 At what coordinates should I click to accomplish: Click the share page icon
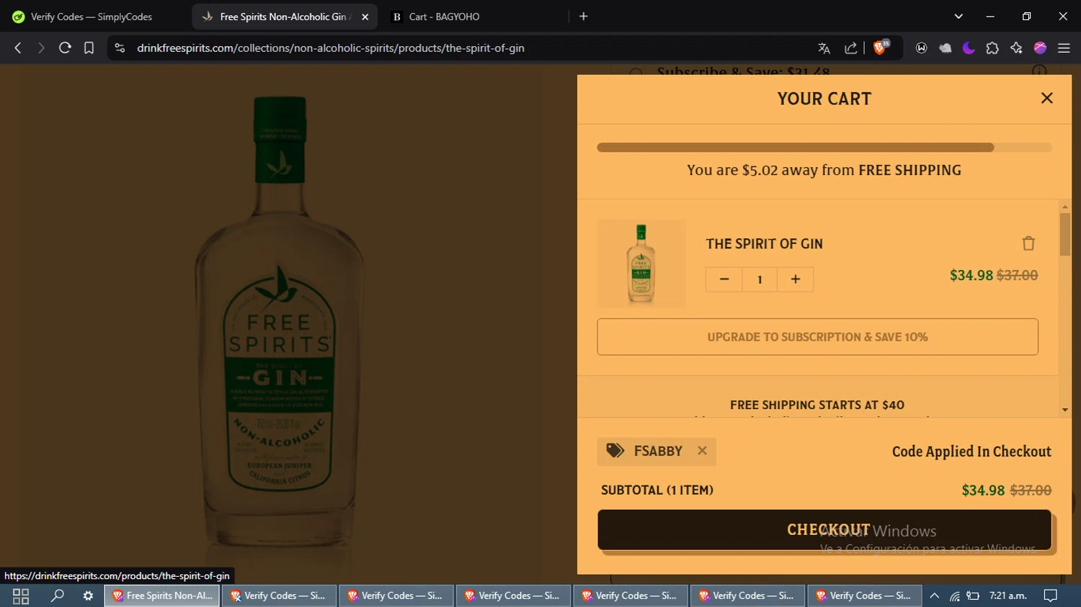tap(851, 48)
